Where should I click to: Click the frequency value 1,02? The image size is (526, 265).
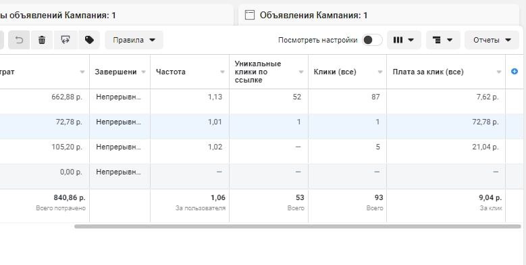click(x=215, y=147)
